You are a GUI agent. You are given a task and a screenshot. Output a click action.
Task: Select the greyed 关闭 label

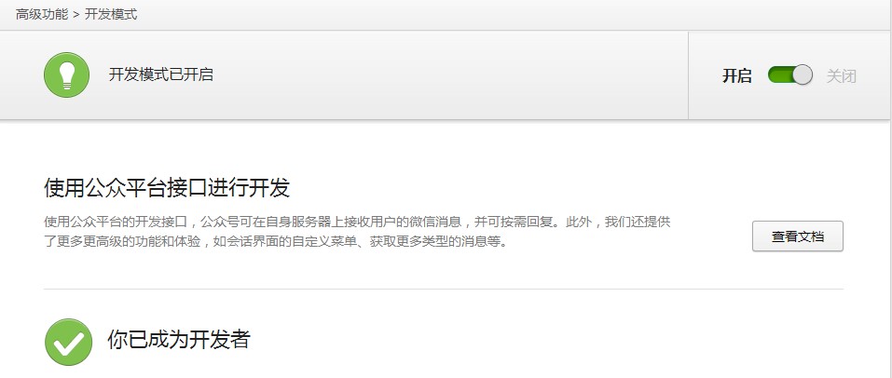click(x=842, y=75)
